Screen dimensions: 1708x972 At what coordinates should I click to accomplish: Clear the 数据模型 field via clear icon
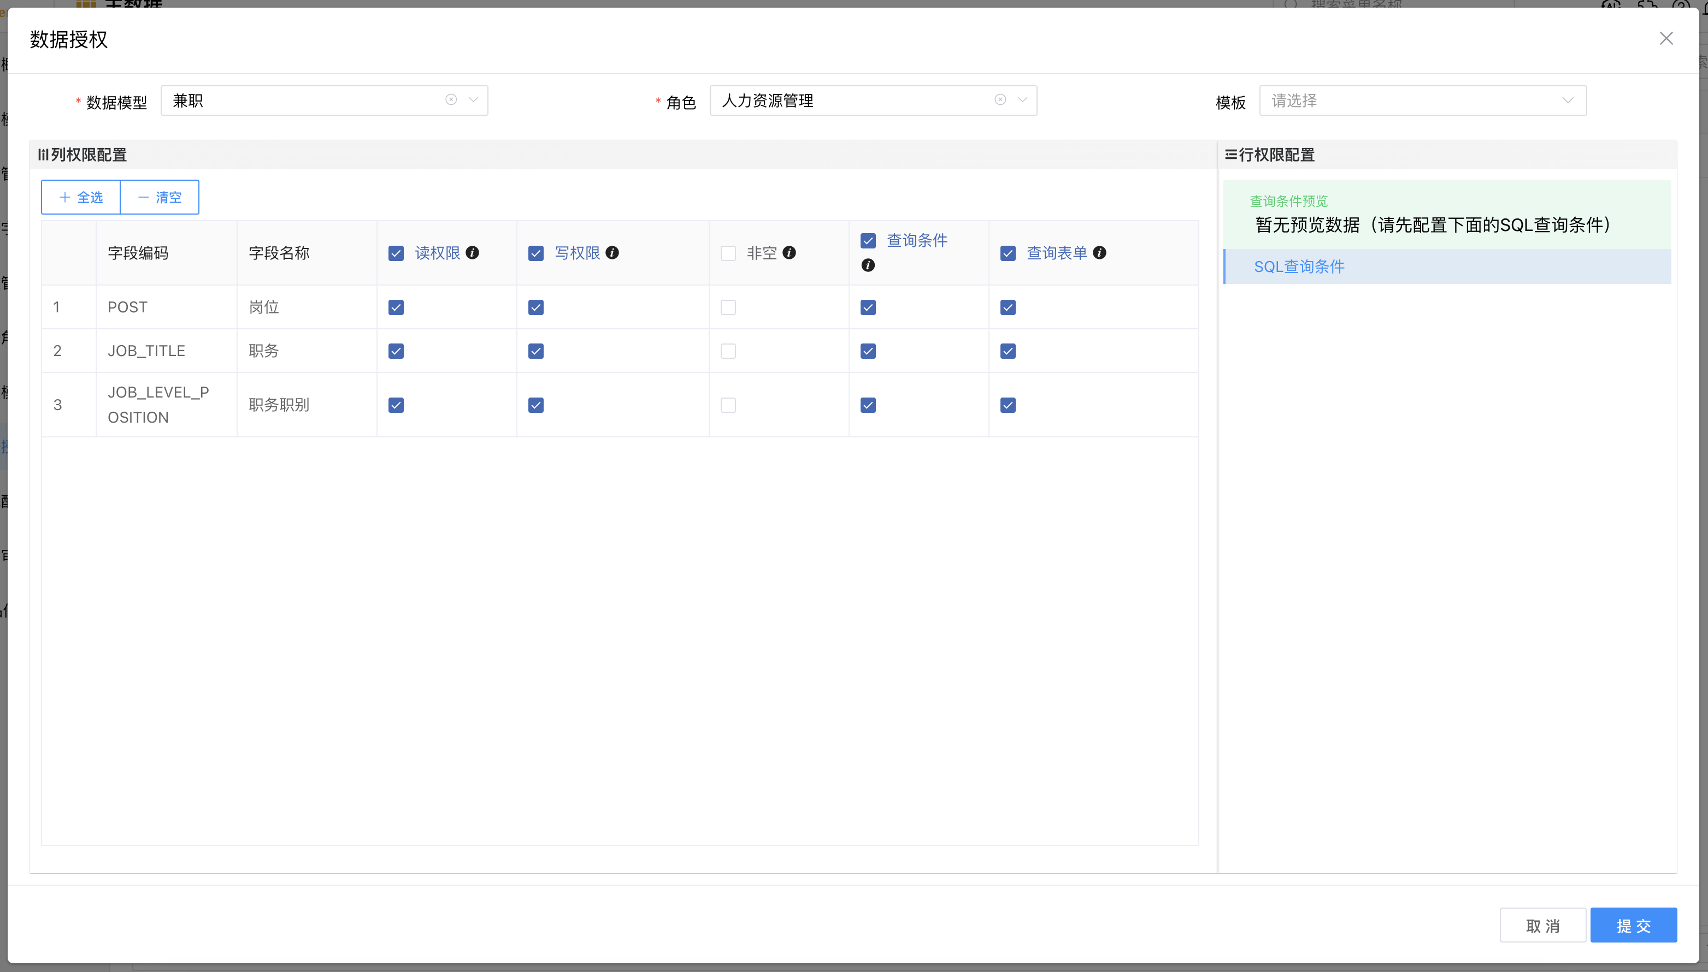pyautogui.click(x=451, y=99)
